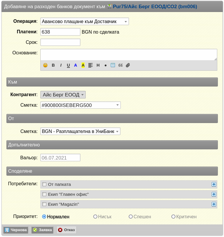The image size is (224, 237).
Task: Select Спешен priority
Action: pos(131,217)
